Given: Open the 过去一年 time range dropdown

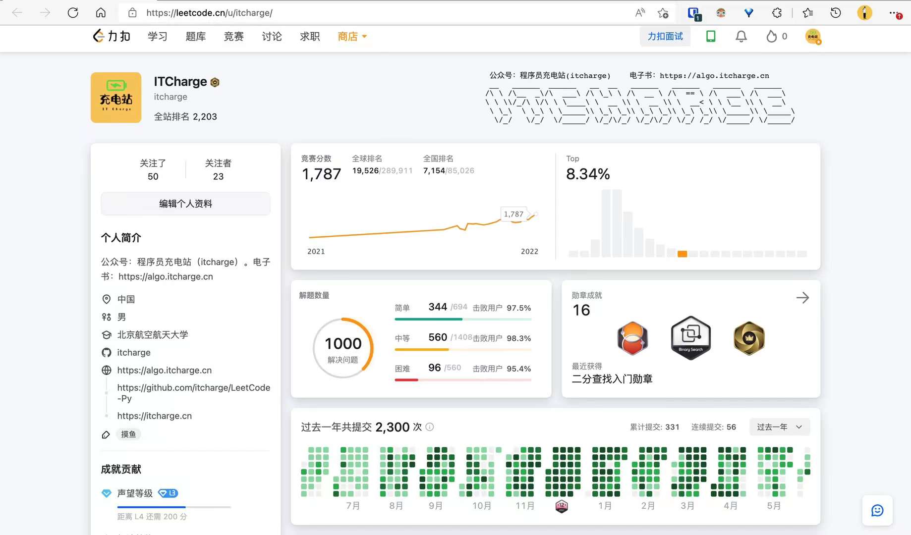Looking at the screenshot, I should [780, 427].
